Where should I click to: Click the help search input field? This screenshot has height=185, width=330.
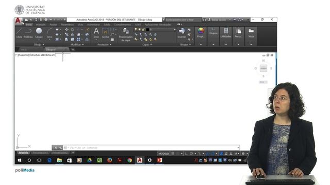click(183, 20)
